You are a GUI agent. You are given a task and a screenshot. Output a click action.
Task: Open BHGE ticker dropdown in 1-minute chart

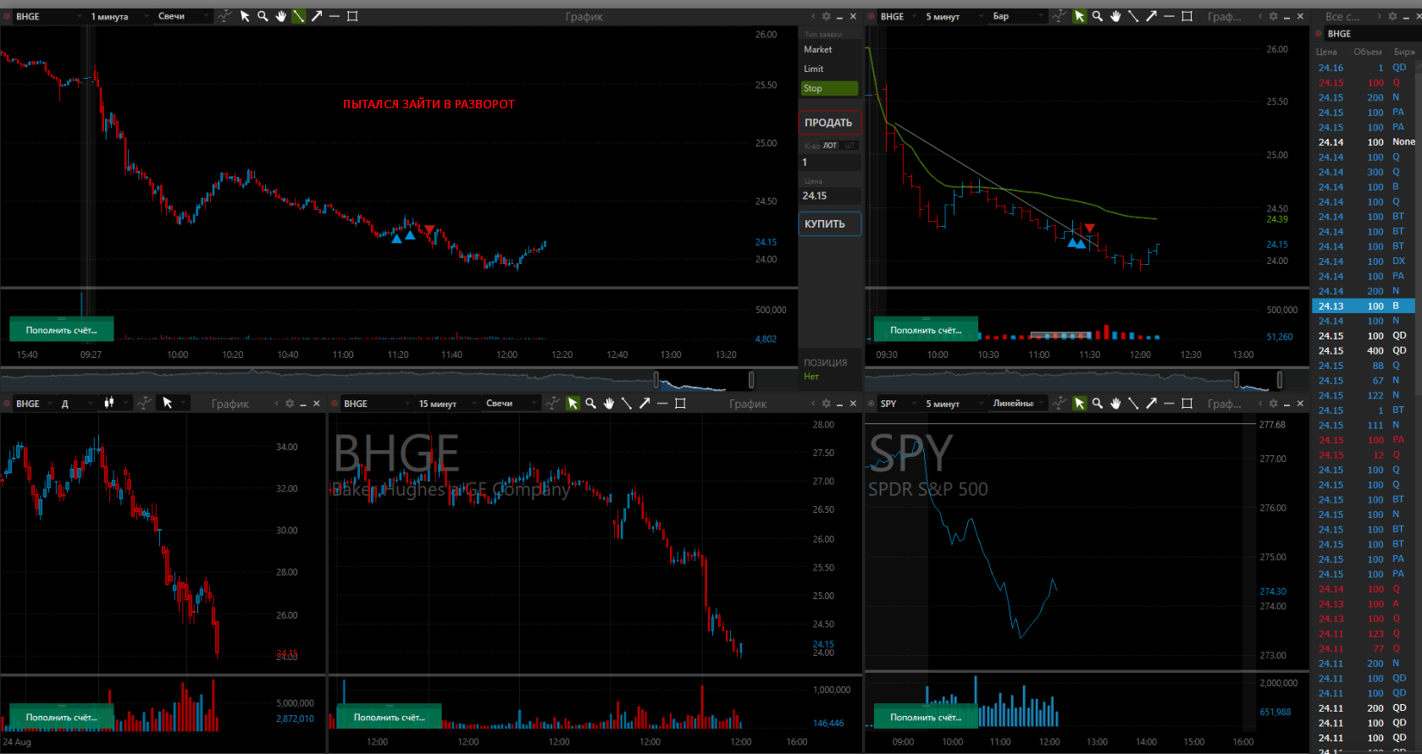coord(49,16)
